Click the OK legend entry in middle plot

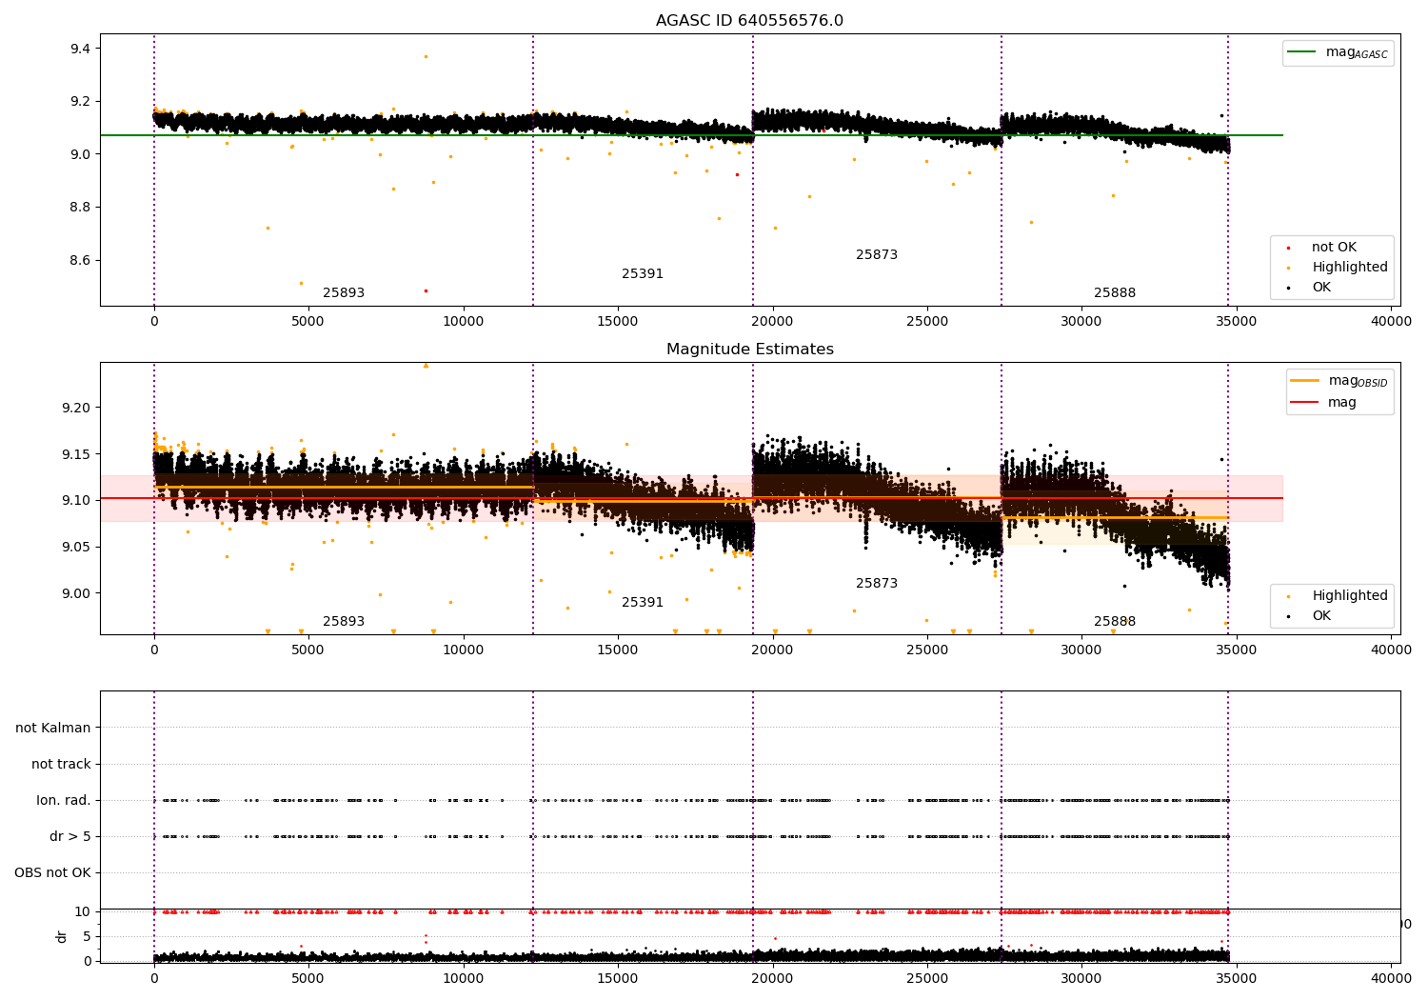click(x=1307, y=615)
